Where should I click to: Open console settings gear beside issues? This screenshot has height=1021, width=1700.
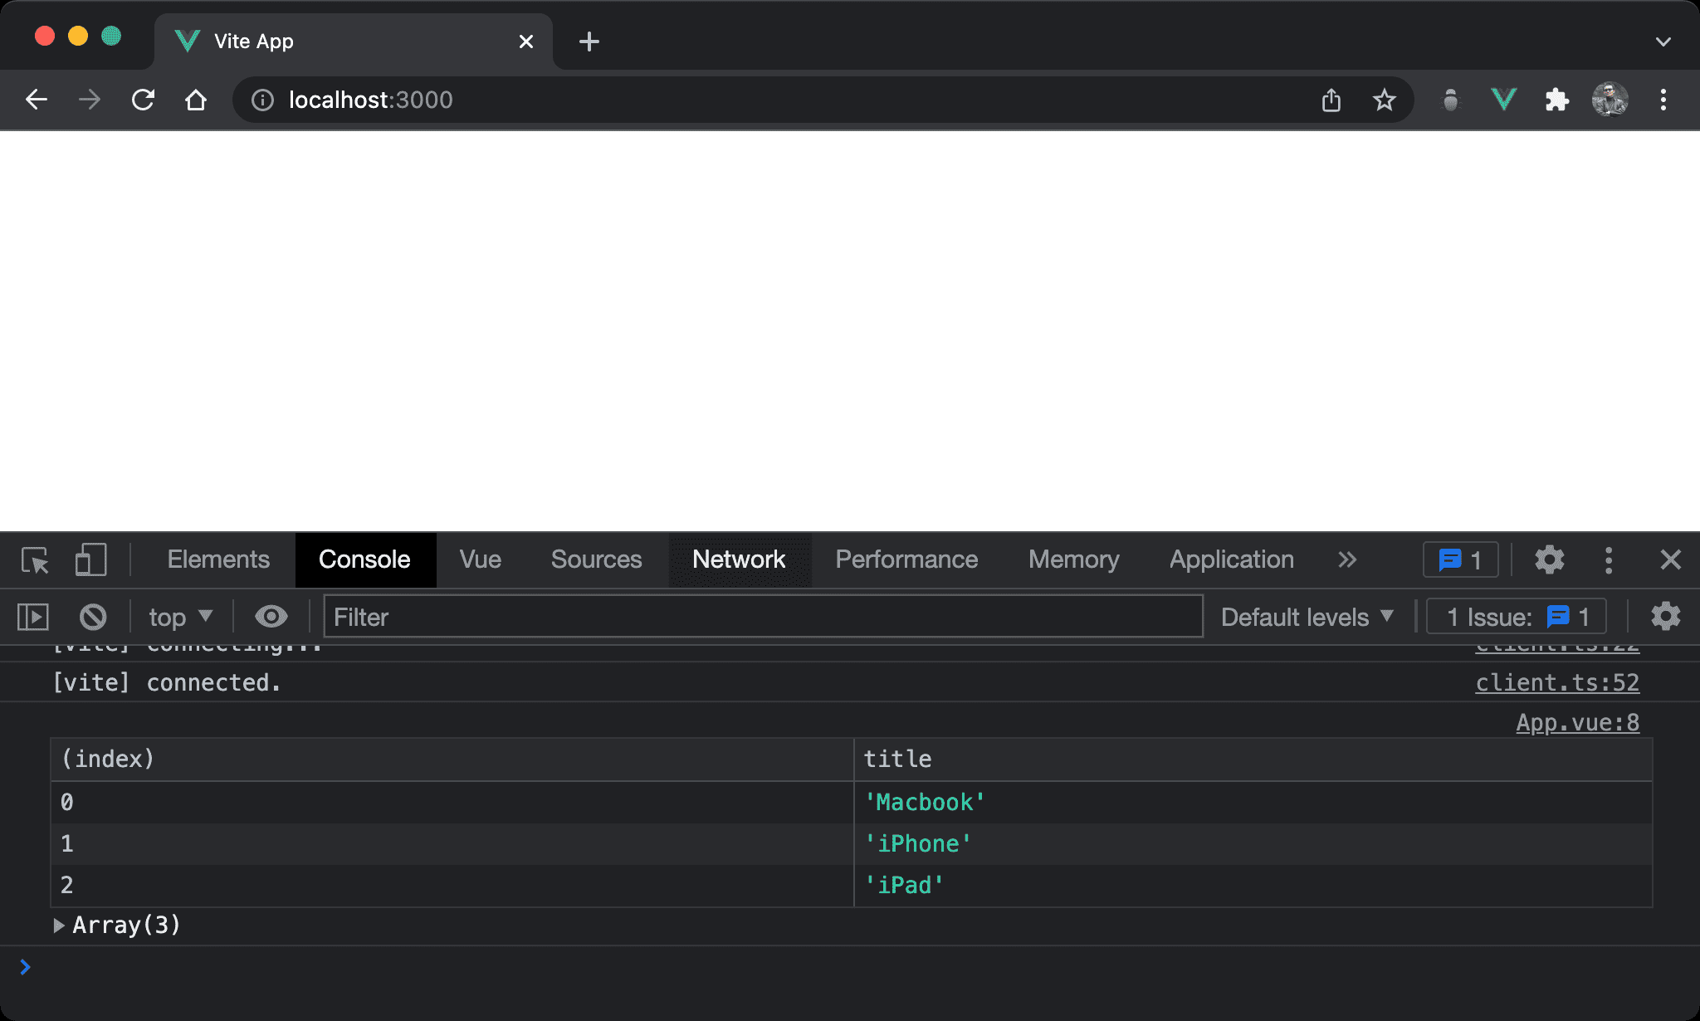tap(1665, 617)
